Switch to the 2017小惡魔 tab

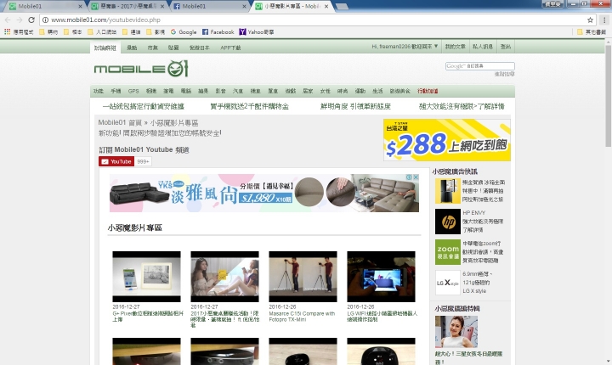[x=127, y=6]
